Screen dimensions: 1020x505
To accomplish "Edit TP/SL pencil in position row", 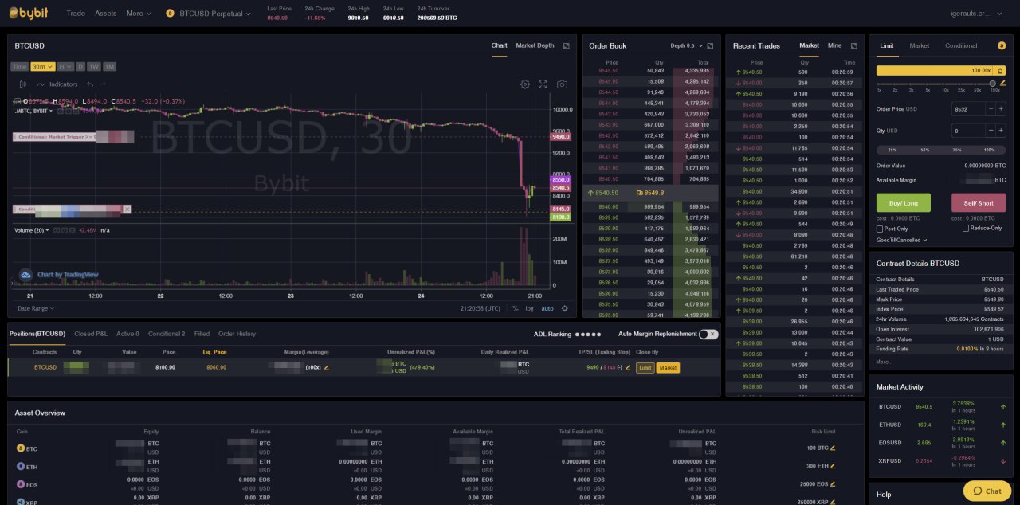I will click(628, 367).
